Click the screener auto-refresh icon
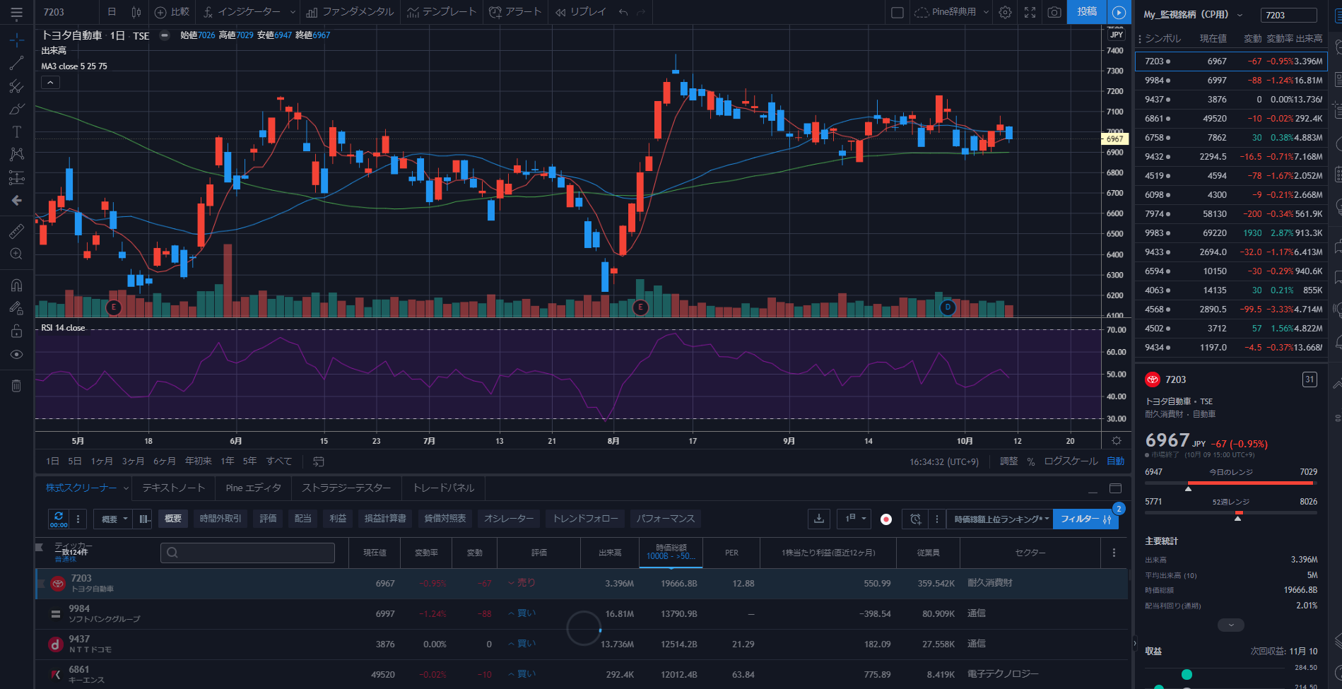The image size is (1342, 689). pos(59,519)
